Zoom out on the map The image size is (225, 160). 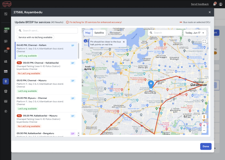(x=204, y=131)
